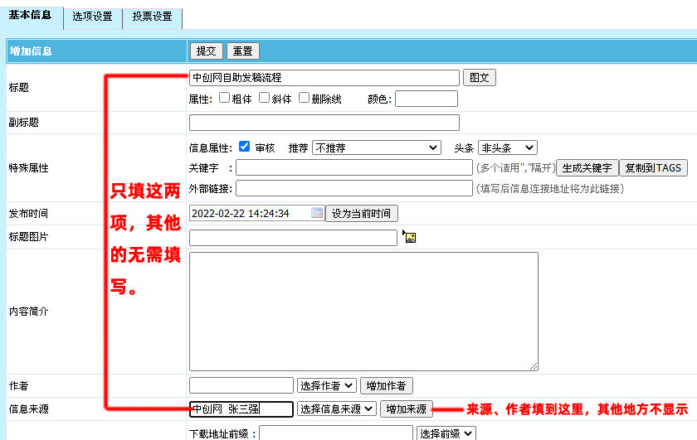
Task: Focus the 标题图片 image path field
Action: pos(293,238)
